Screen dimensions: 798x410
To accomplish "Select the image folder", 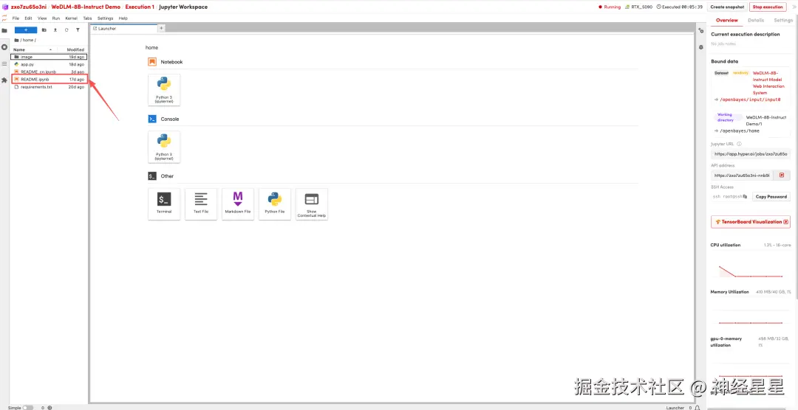I will click(49, 57).
